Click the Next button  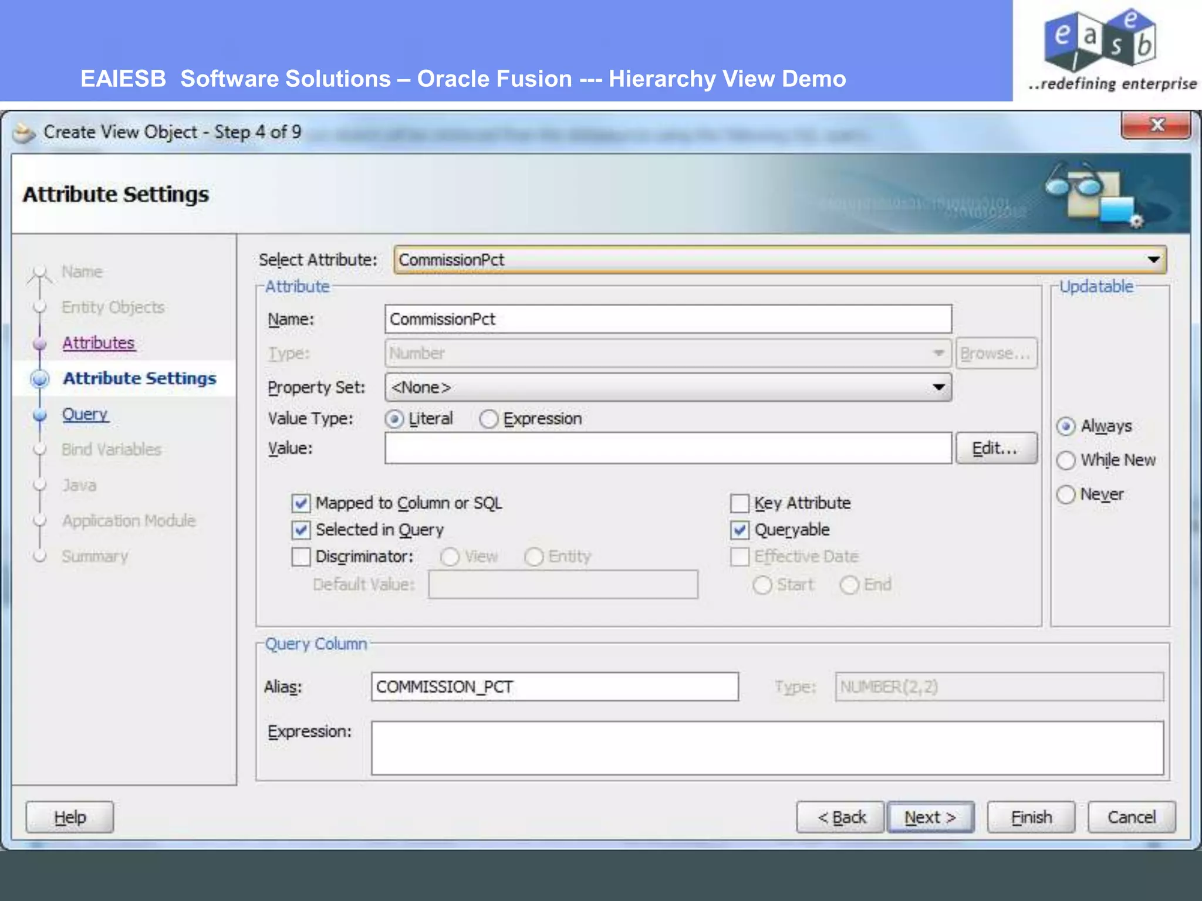click(931, 817)
